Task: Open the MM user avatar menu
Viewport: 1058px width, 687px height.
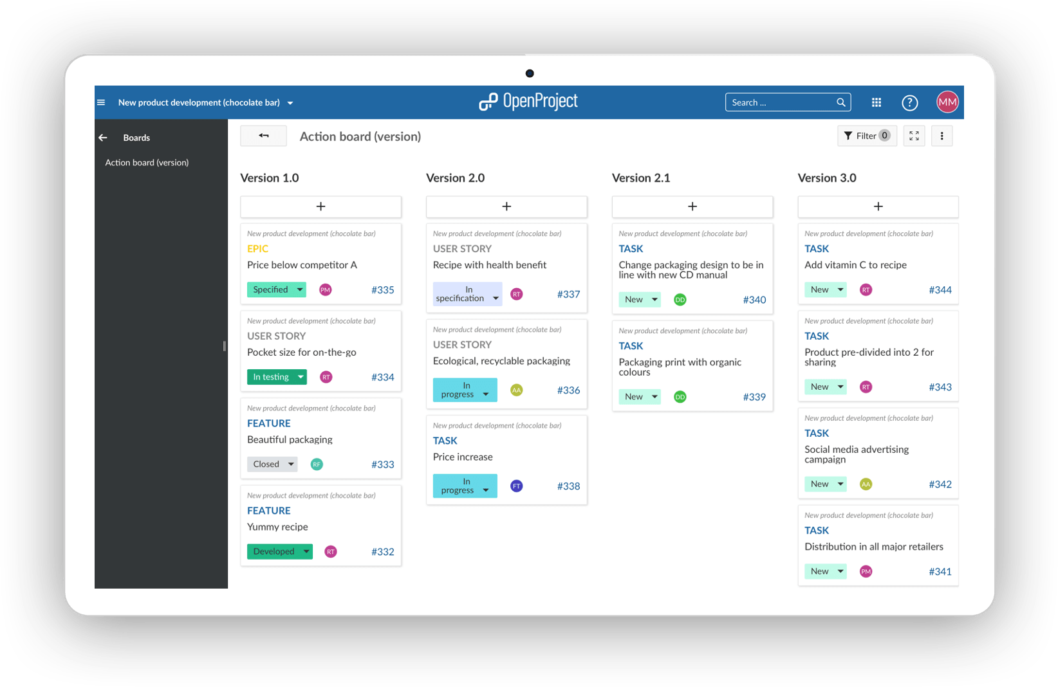Action: pyautogui.click(x=947, y=102)
